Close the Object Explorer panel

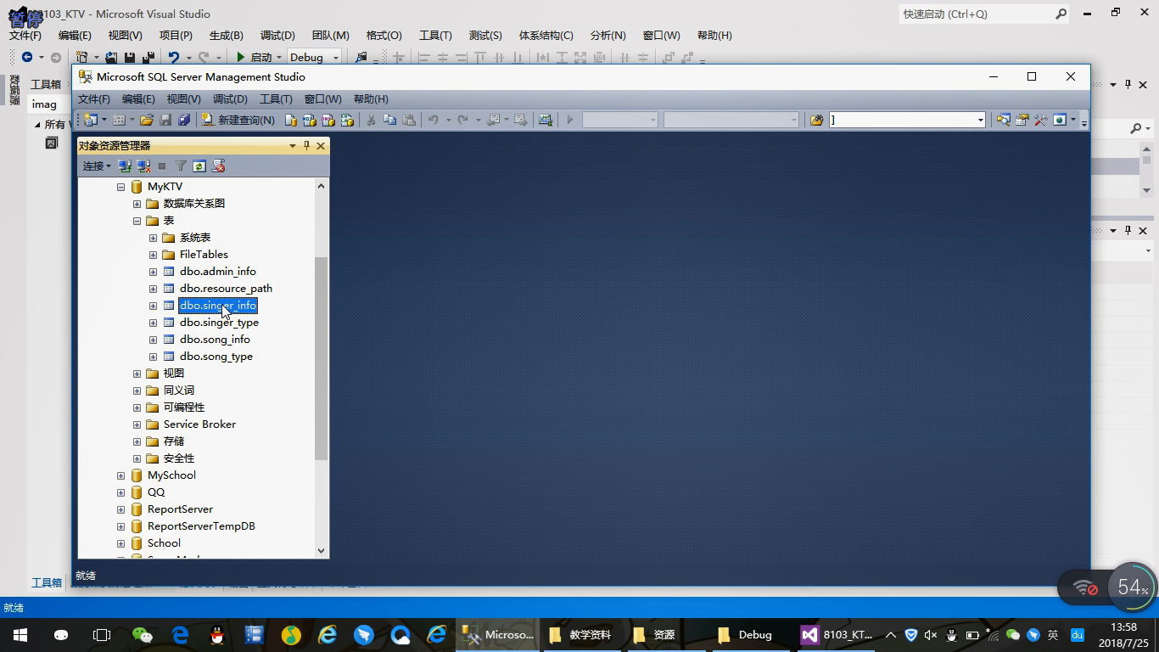321,146
